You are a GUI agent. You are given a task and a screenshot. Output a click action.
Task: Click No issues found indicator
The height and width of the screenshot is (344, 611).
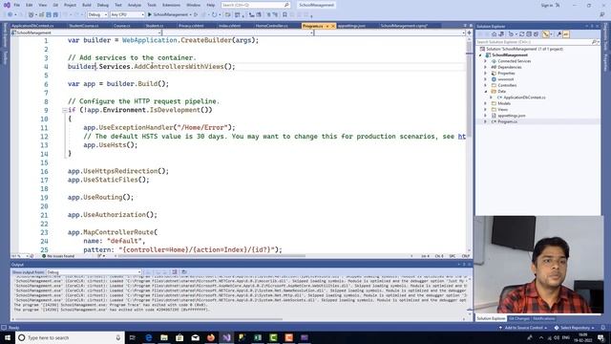click(x=58, y=256)
